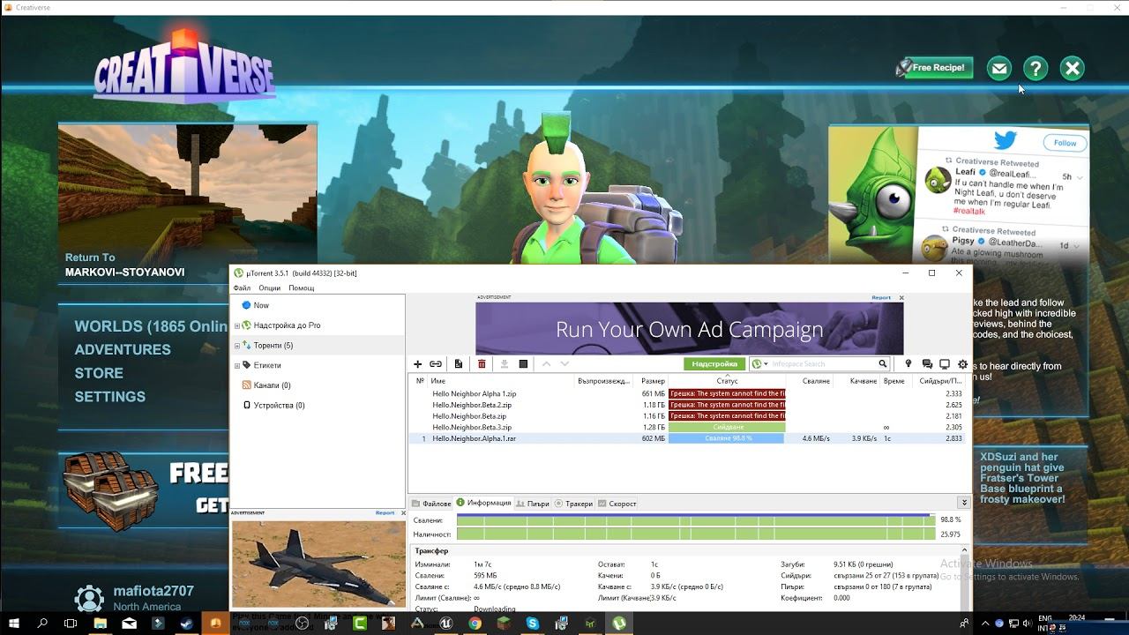Image resolution: width=1129 pixels, height=635 pixels.
Task: Stop the torrent with square icon
Action: point(523,364)
